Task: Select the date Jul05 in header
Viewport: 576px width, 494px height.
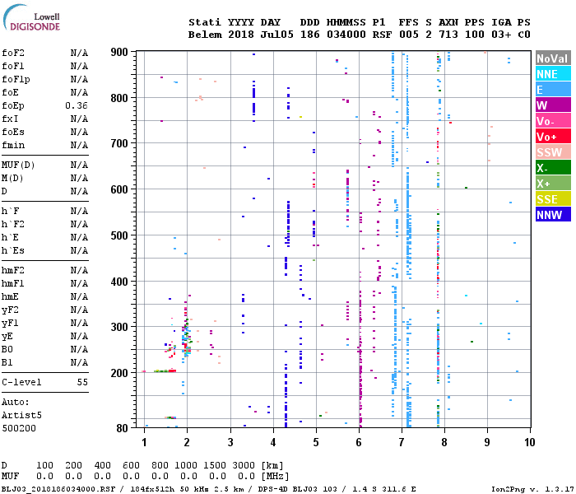Action: point(277,35)
